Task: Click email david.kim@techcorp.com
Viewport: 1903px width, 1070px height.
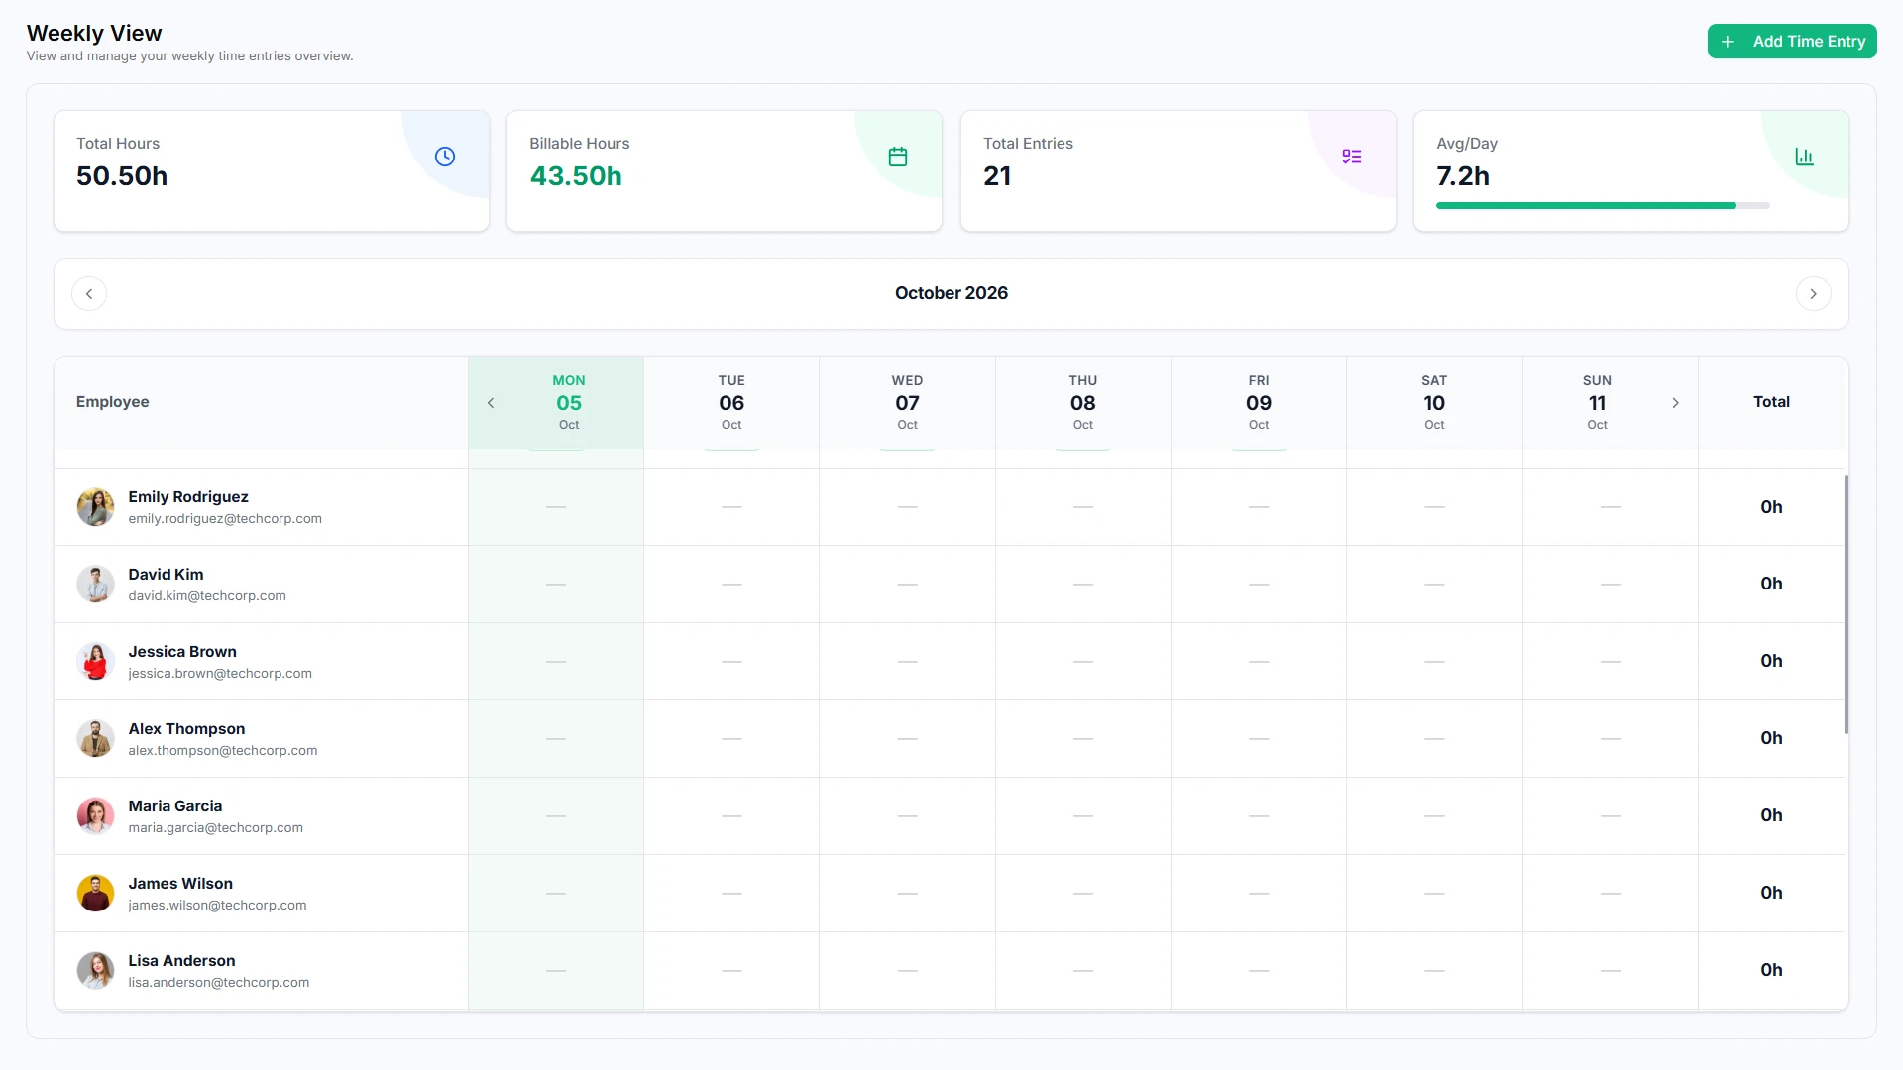Action: click(207, 596)
